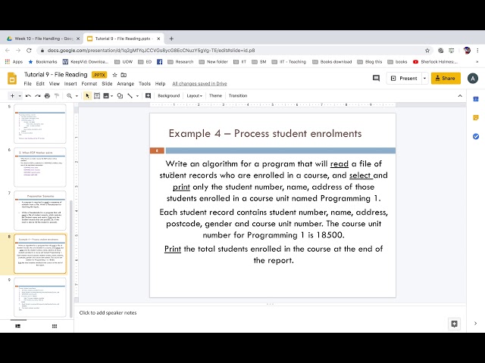Expand the Present options dropdown arrow
Screen dimensions: 485x363
pos(424,79)
